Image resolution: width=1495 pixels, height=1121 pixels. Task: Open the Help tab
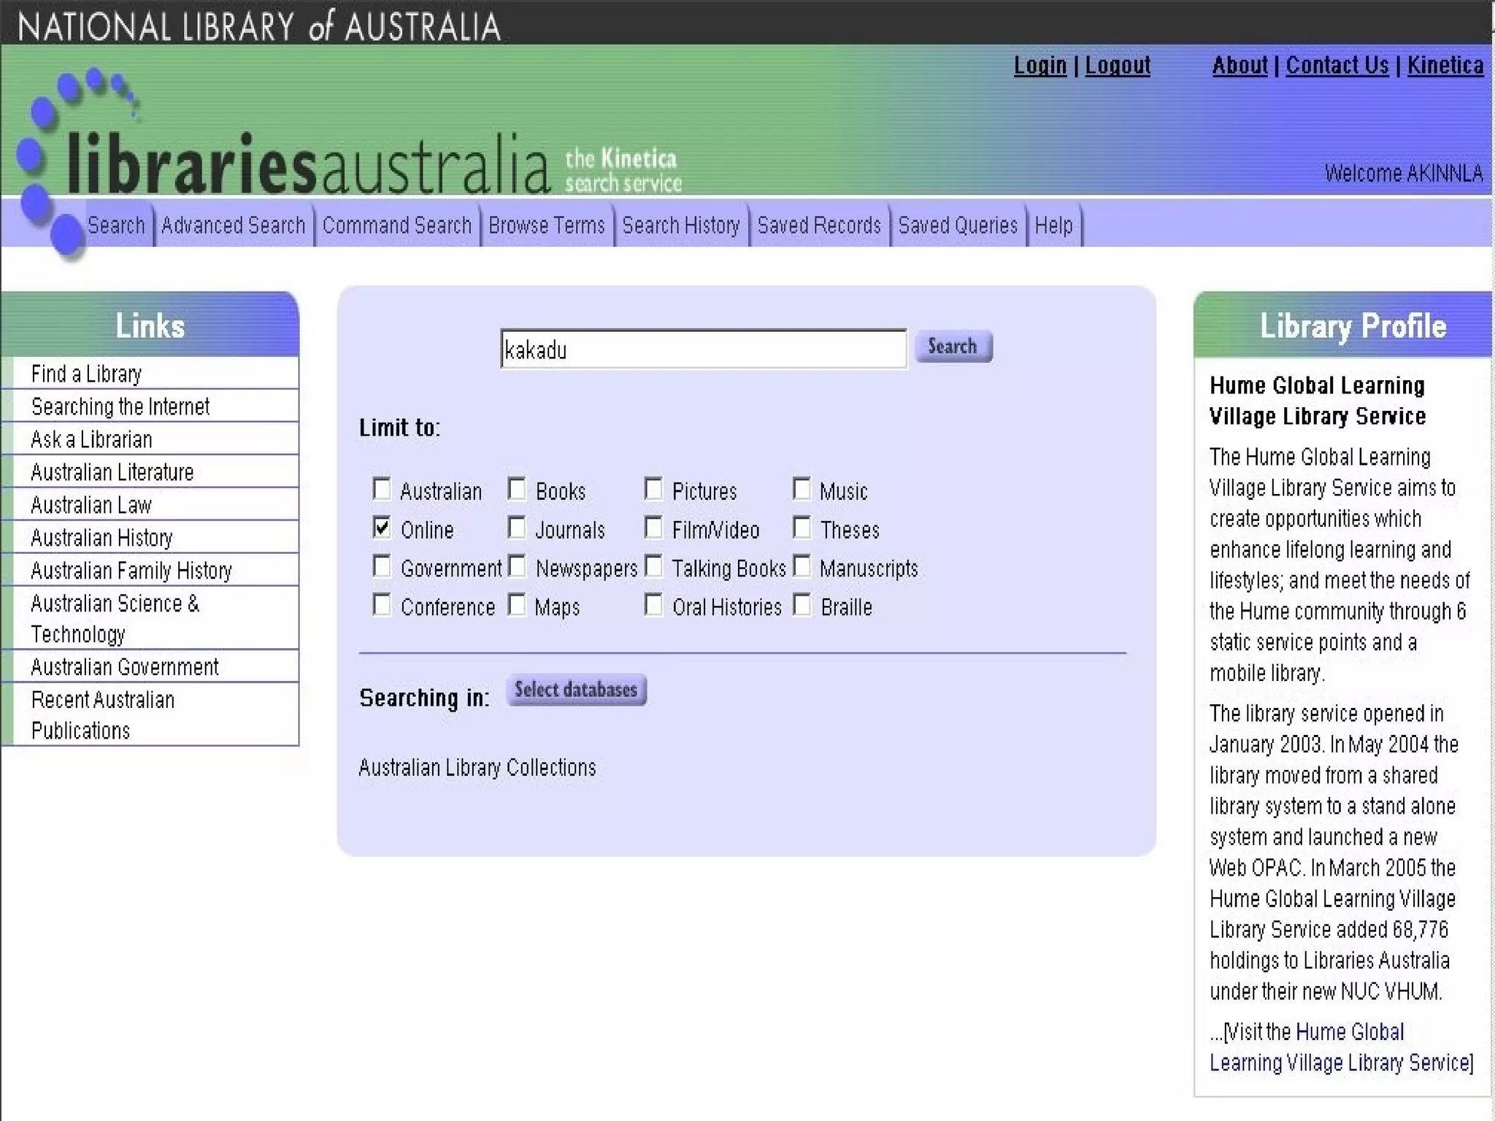tap(1053, 226)
